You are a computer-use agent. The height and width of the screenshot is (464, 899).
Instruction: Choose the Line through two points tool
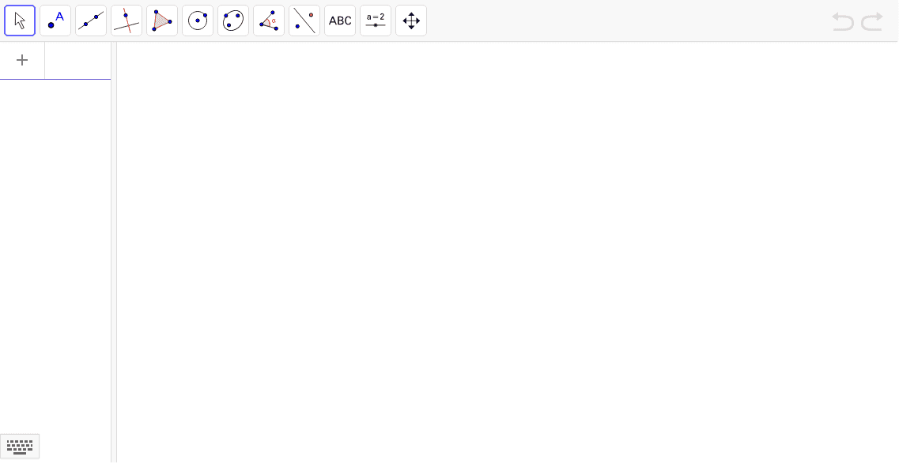tap(91, 21)
